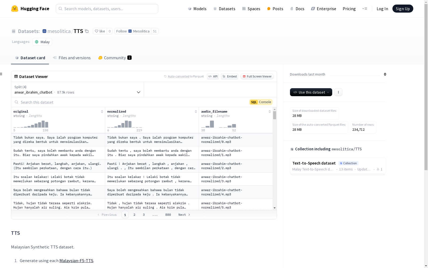Select the 'Itu soalan kelakar!' original cell
The width and height of the screenshot is (428, 268).
pyautogui.click(x=58, y=179)
